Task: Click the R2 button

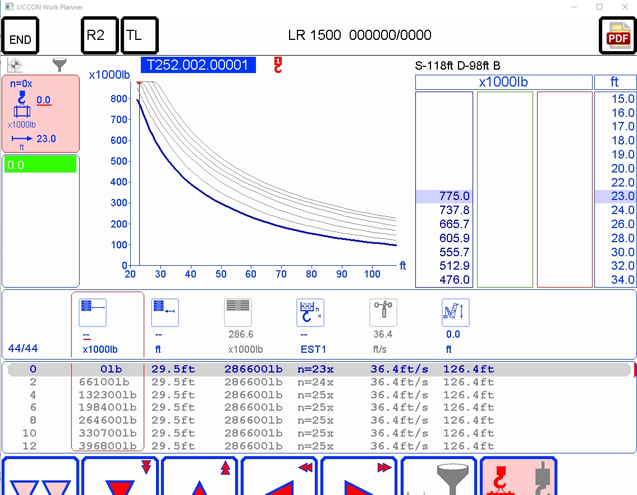Action: point(99,35)
